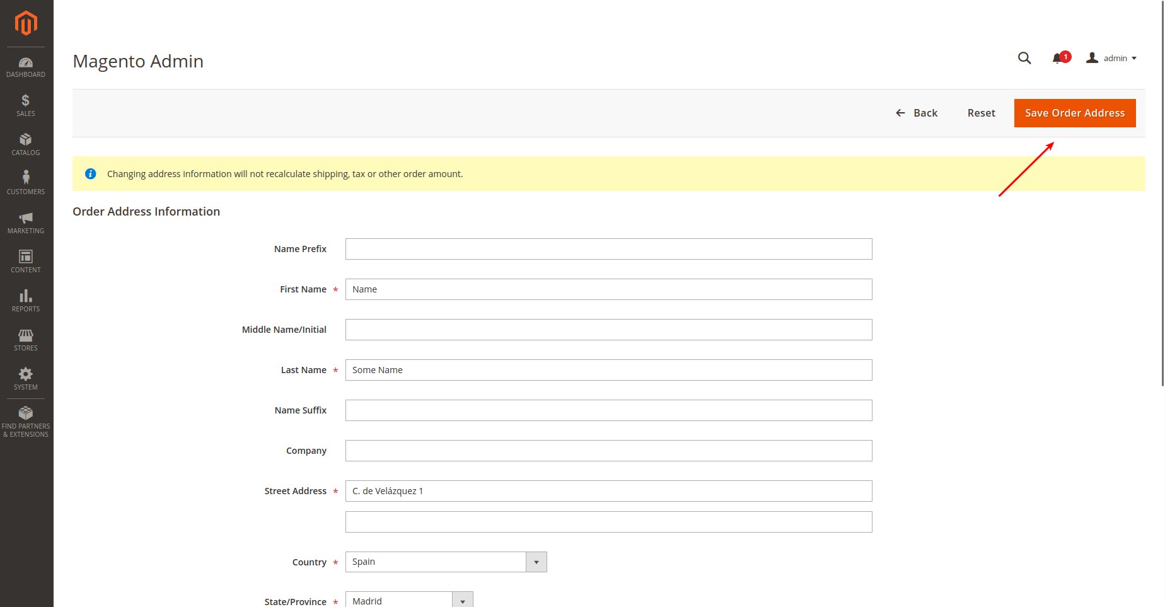Reset the address form
Screen dimensions: 1165x607
point(982,113)
